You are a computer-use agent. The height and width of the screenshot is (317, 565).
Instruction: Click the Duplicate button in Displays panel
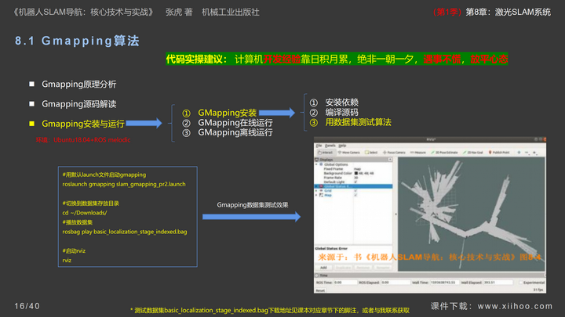pos(343,268)
